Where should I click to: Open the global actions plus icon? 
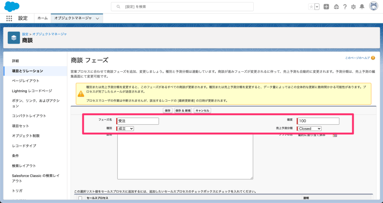pyautogui.click(x=326, y=7)
